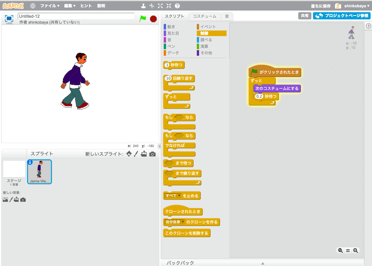Open the help panel question mark tab
The height and width of the screenshot is (266, 372).
(x=369, y=26)
